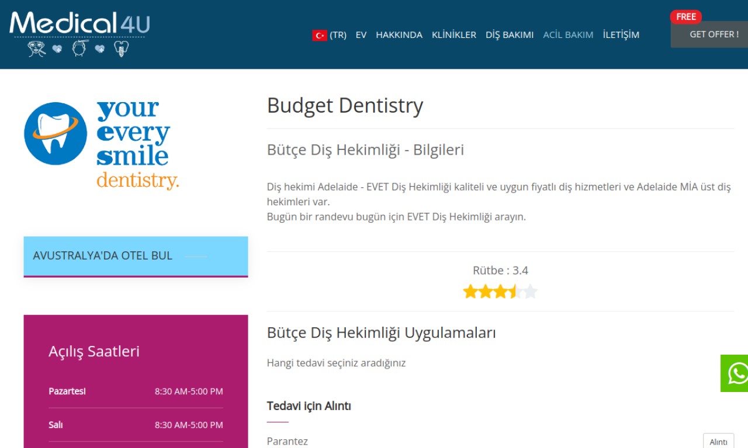The height and width of the screenshot is (448, 748).
Task: Click the Medical4U site logo
Action: click(x=79, y=23)
